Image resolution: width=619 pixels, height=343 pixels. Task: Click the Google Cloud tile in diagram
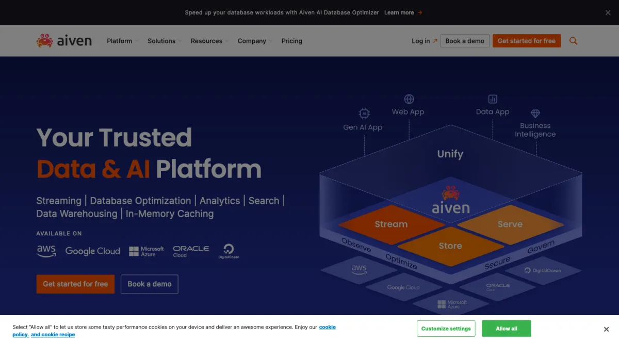[403, 287]
